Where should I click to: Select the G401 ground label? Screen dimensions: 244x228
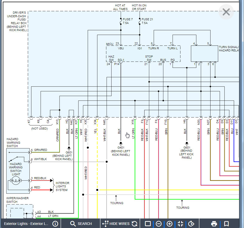click(x=121, y=148)
